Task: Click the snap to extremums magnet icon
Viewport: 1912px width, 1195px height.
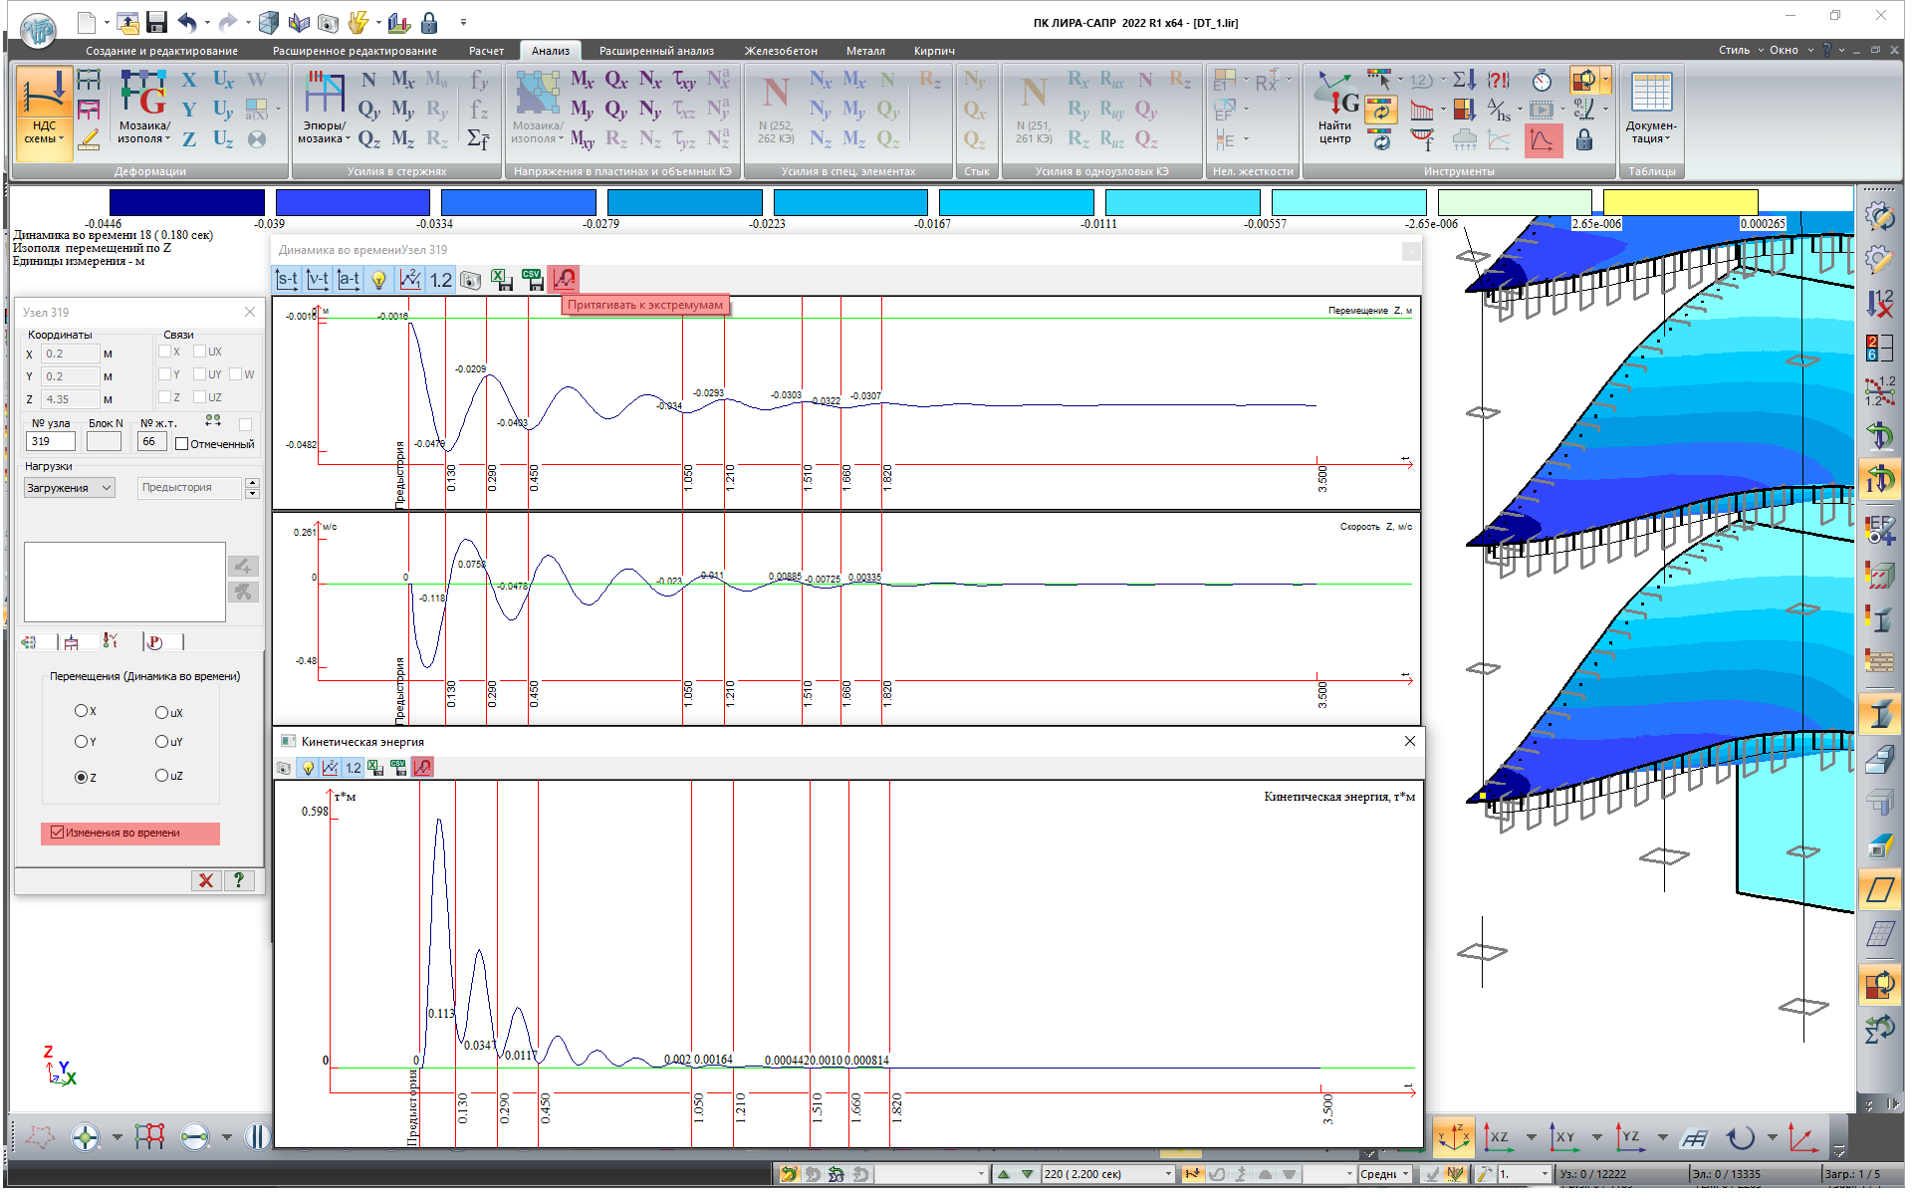Action: [x=565, y=280]
